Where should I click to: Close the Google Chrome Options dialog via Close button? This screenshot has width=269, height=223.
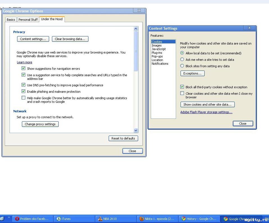pyautogui.click(x=133, y=151)
